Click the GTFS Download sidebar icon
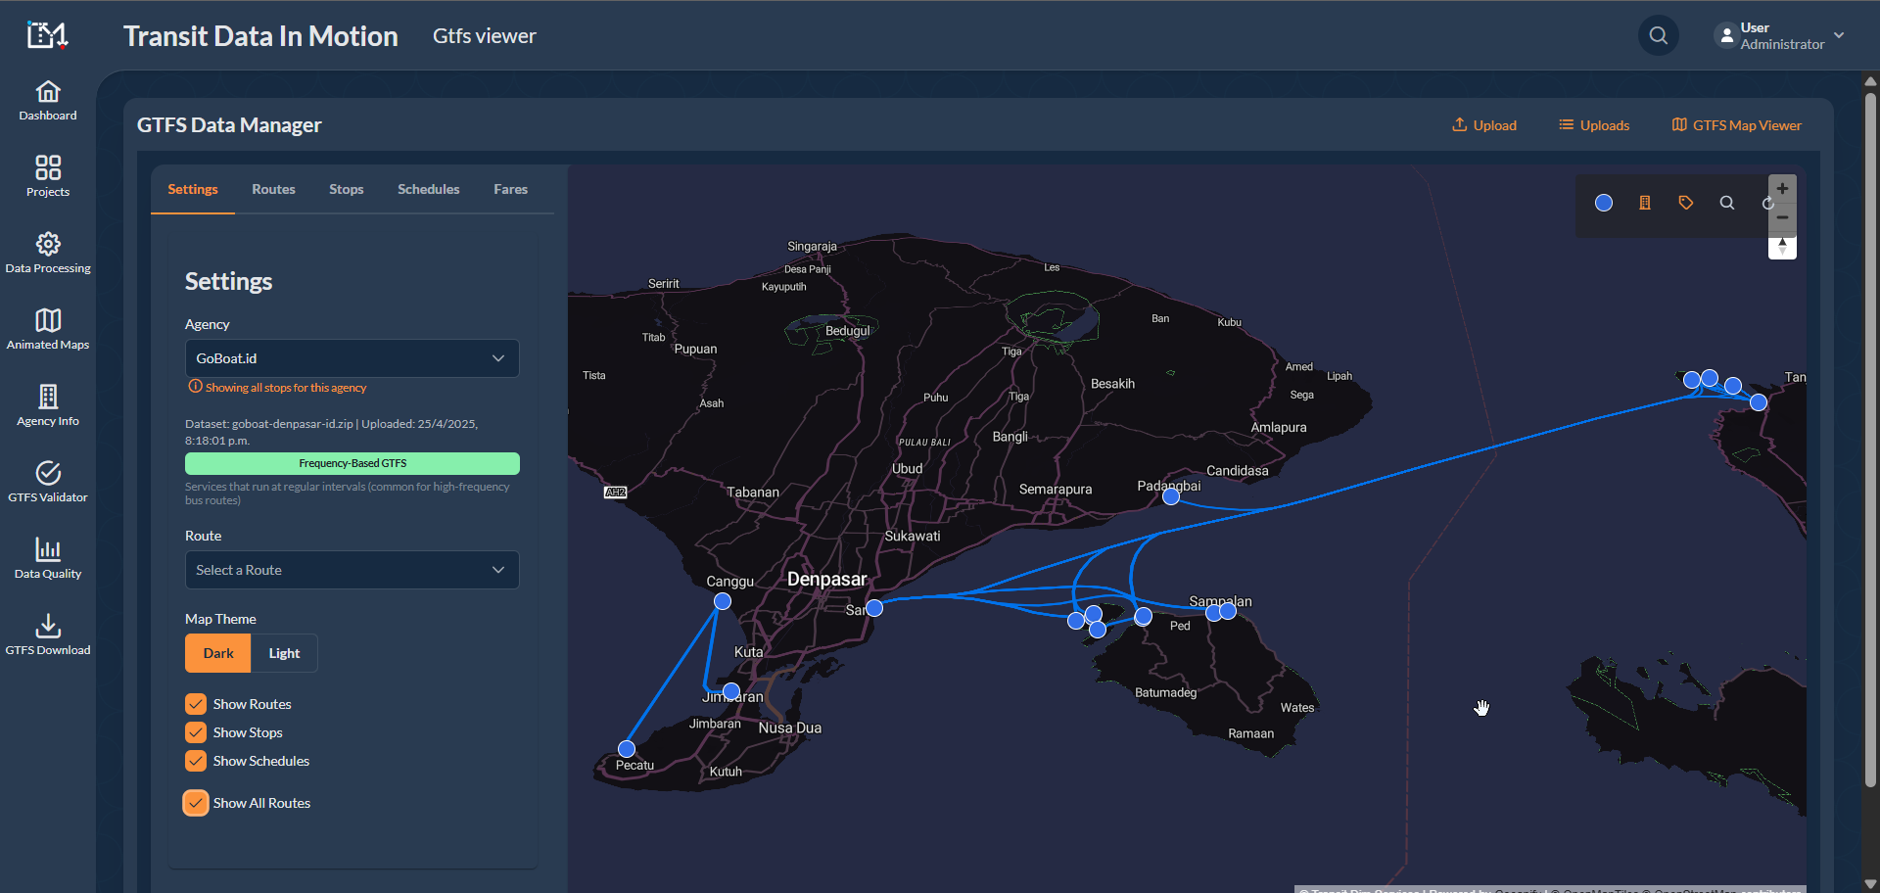 (x=48, y=633)
